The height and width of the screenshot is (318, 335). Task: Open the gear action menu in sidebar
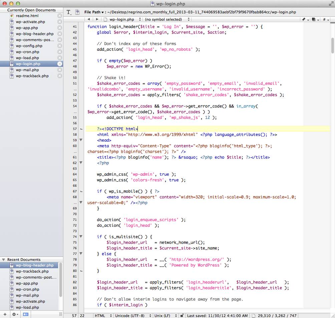click(x=15, y=314)
